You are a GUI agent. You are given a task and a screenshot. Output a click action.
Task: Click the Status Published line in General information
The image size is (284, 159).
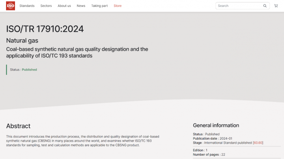pyautogui.click(x=206, y=134)
